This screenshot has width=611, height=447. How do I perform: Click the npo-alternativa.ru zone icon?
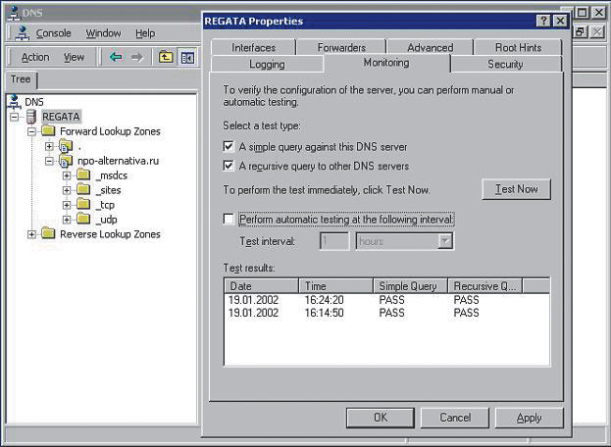pyautogui.click(x=66, y=161)
